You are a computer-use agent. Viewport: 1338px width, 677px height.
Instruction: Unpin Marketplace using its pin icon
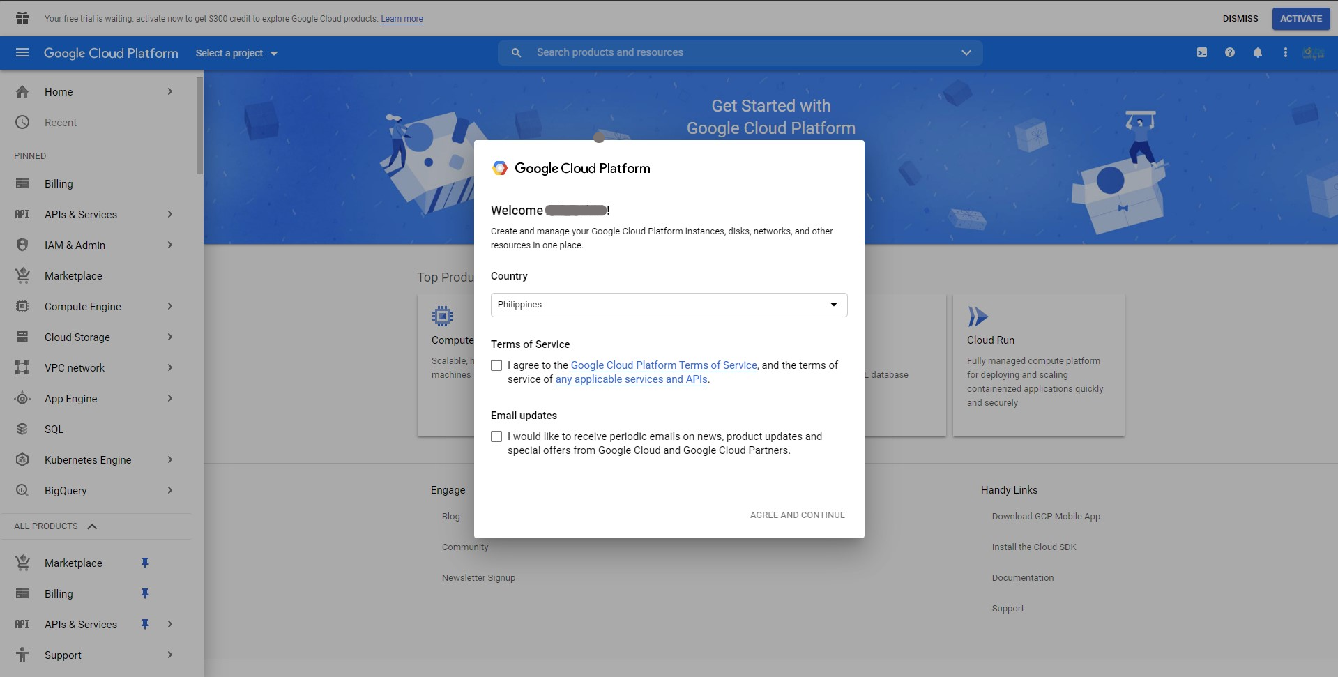145,563
